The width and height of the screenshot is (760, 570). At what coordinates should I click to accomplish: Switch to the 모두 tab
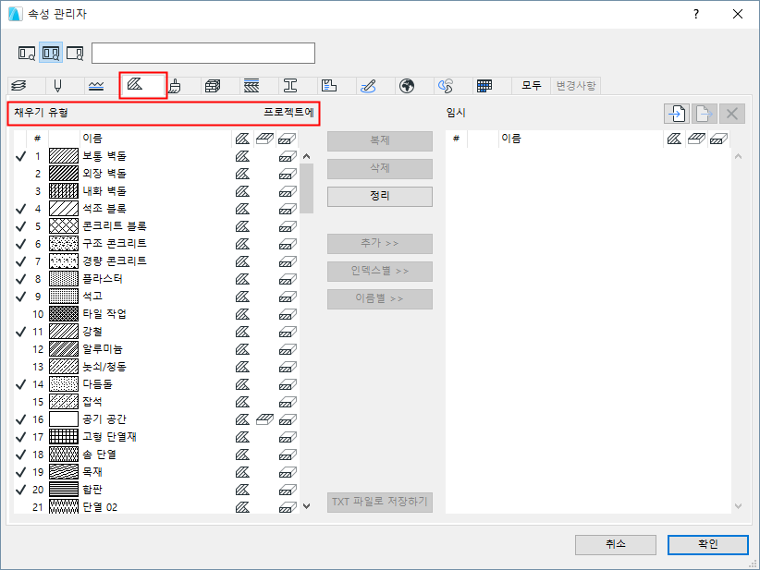(532, 86)
